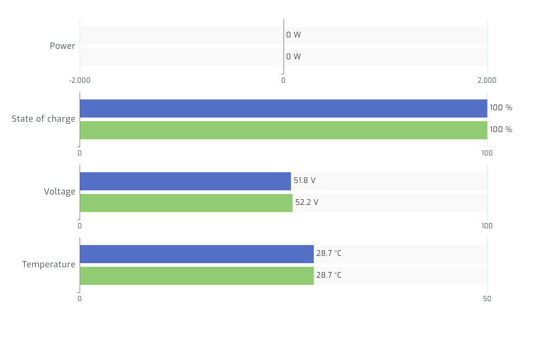This screenshot has height=337, width=539.
Task: Click the 50 tick on Temperature axis
Action: (x=487, y=299)
